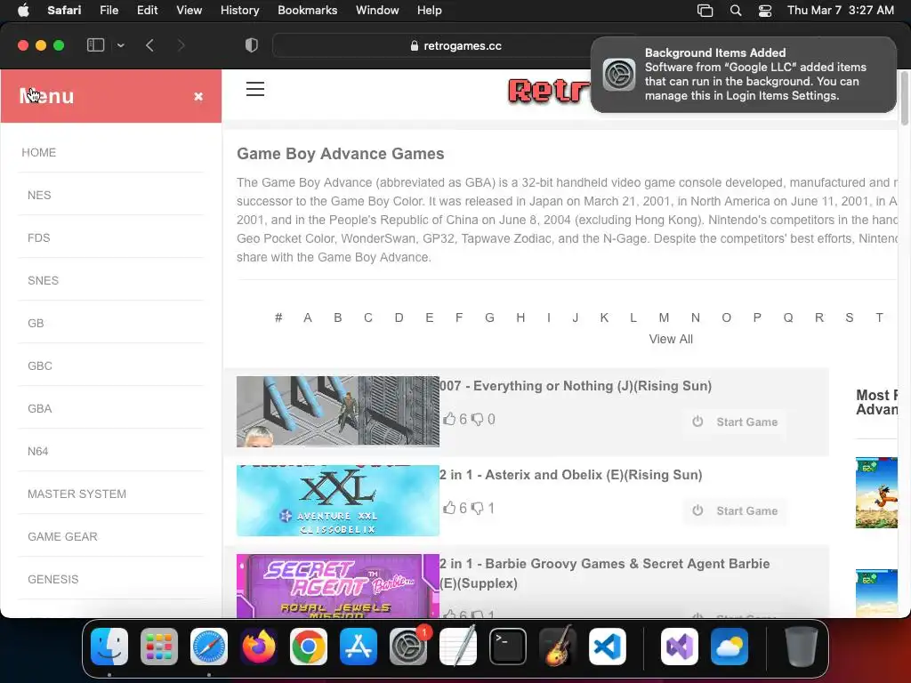Viewport: 911px width, 683px height.
Task: Close the Menu sidebar with the X
Action: 198,96
